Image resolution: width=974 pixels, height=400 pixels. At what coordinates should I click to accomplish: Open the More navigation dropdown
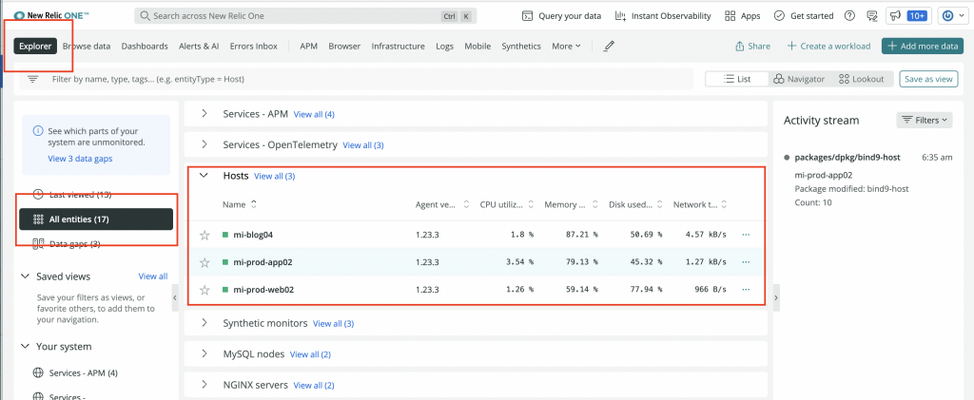pos(566,46)
